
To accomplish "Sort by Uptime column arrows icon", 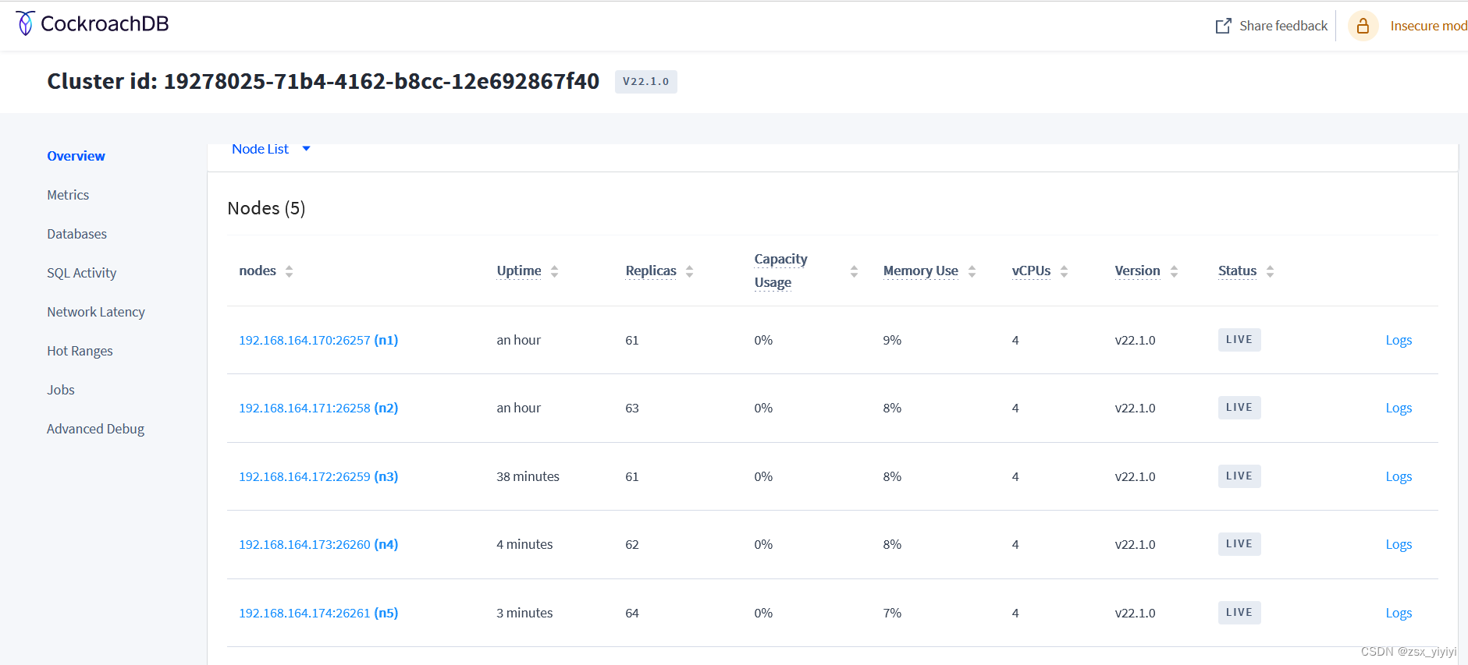I will pos(554,271).
